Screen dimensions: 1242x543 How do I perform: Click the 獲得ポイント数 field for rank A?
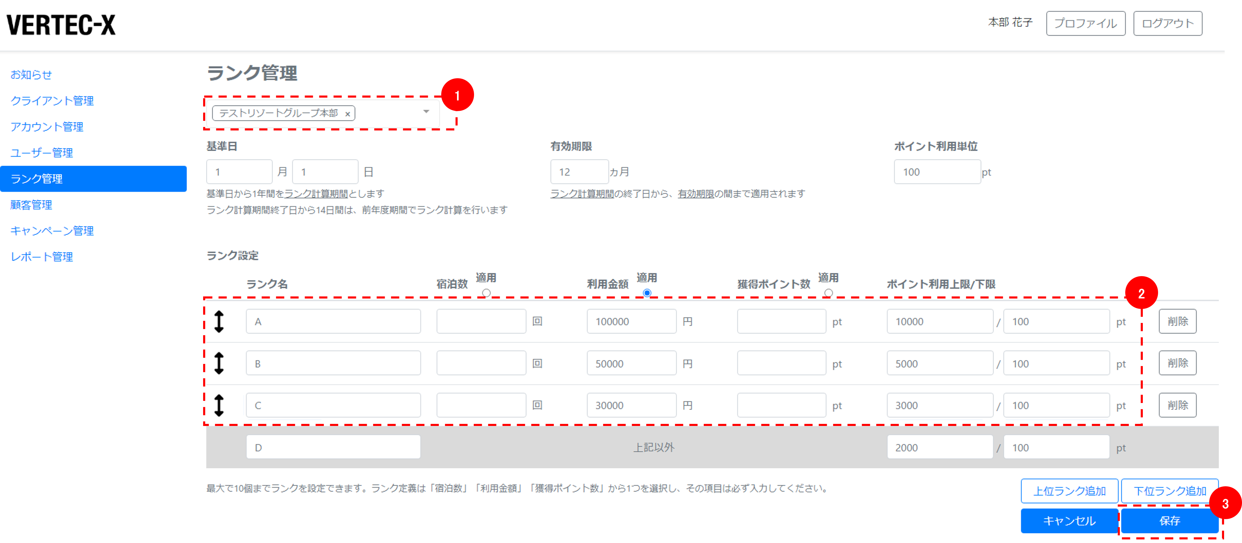tap(782, 322)
